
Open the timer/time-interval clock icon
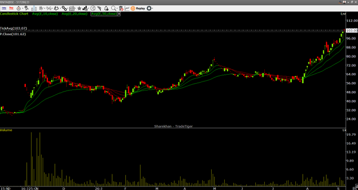19,8
